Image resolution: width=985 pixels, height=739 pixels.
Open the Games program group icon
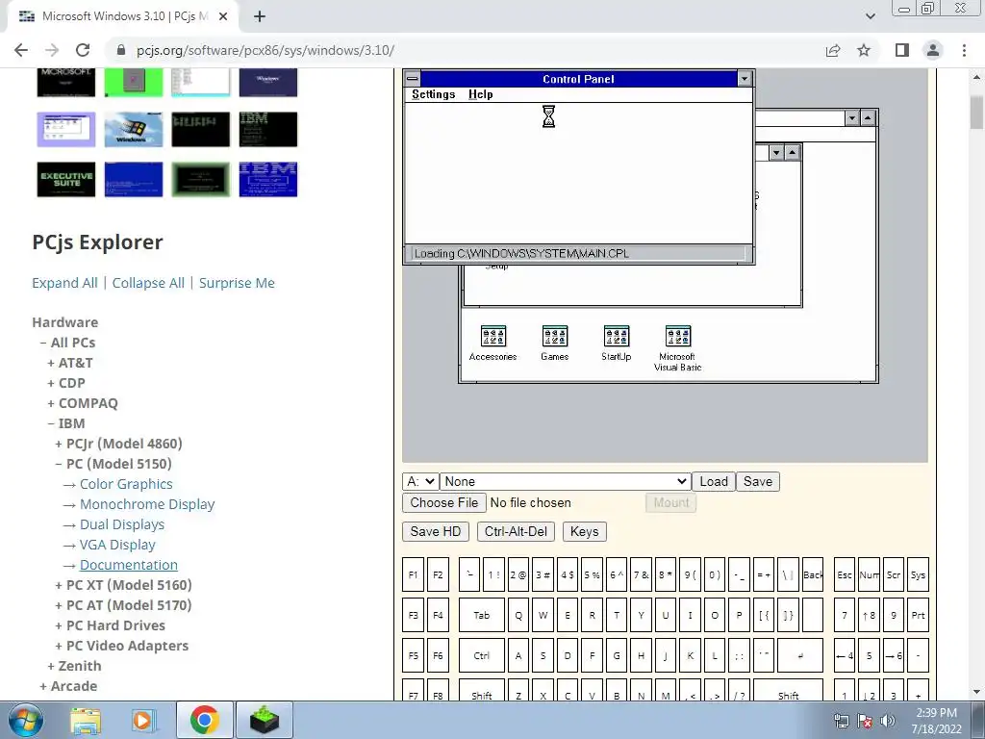tap(555, 343)
